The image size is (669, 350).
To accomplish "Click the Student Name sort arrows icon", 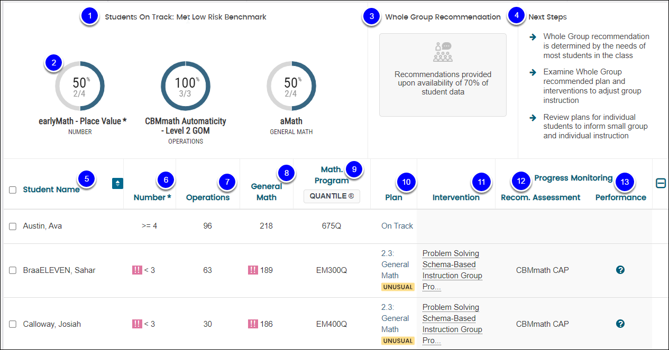I will click(117, 183).
